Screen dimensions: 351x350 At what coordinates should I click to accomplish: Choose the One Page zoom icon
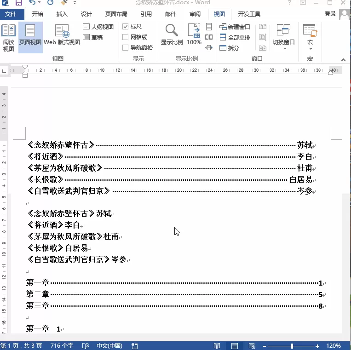[209, 27]
